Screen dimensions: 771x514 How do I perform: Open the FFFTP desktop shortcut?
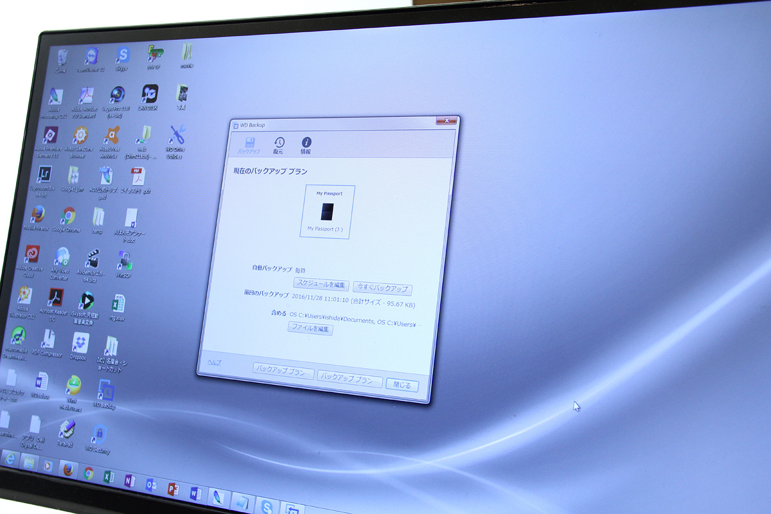(x=154, y=56)
